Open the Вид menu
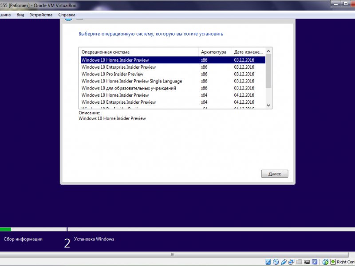The image size is (355, 266). coord(20,15)
